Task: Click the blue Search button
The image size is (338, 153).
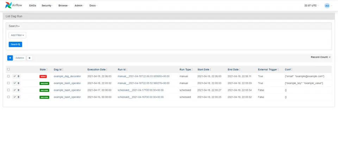Action: [15, 44]
